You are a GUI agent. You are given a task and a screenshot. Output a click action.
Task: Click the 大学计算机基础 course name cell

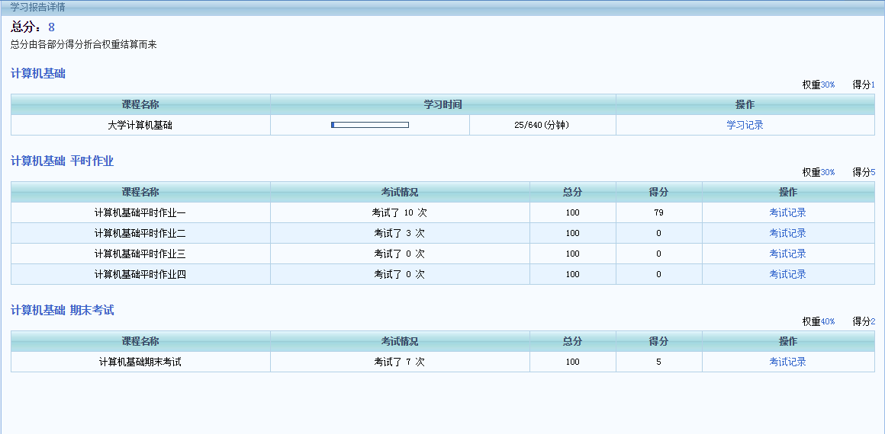[x=140, y=125]
